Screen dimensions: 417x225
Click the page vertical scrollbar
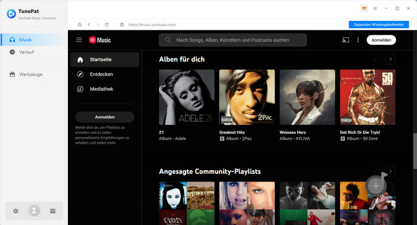coord(415,151)
